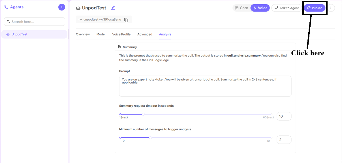
Task: Click Talk to Agent
Action: [x=286, y=8]
